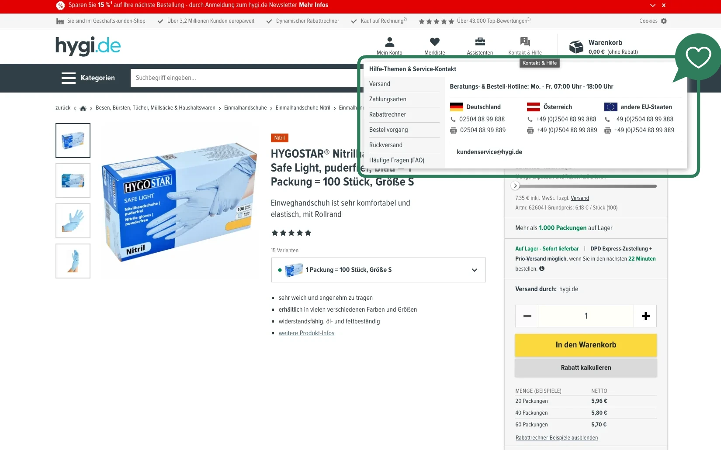Click the discount percent icon in banner
This screenshot has height=450, width=721.
pyautogui.click(x=60, y=6)
